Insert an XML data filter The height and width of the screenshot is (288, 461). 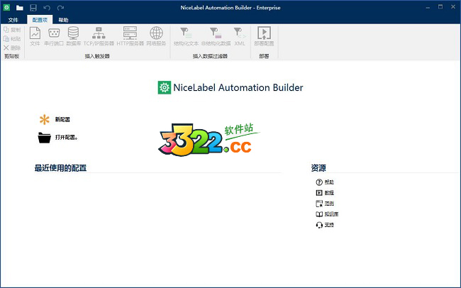tap(240, 35)
